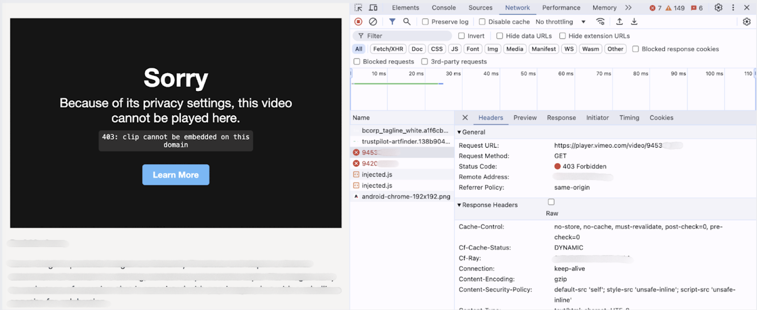Image resolution: width=757 pixels, height=310 pixels.
Task: Open the No throttling dropdown
Action: pos(560,22)
